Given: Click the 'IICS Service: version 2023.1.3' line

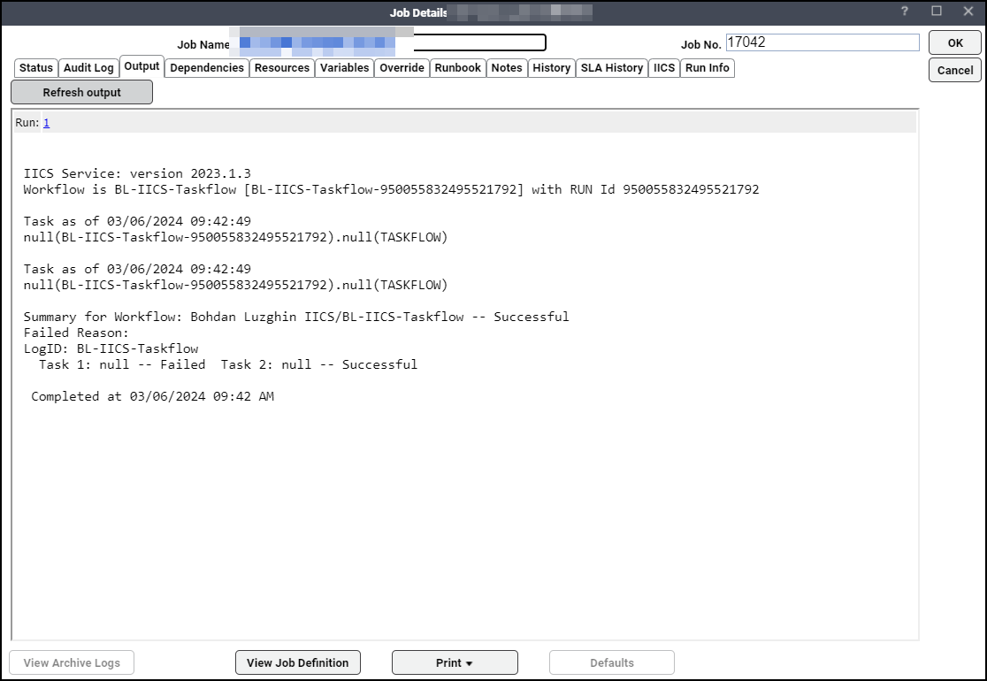Looking at the screenshot, I should (137, 173).
